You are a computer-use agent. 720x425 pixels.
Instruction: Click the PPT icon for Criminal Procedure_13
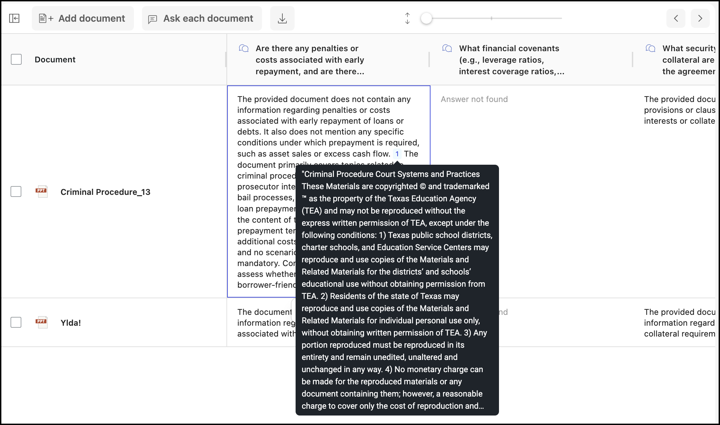pos(42,192)
